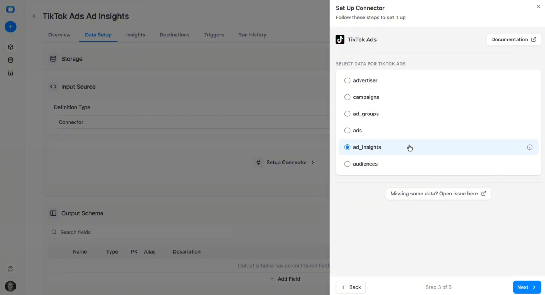
Task: Open the help chat bubble at bottom left
Action: [x=10, y=269]
